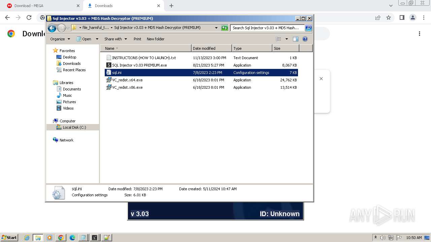Click the SQL Injector exe file icon
Image resolution: width=431 pixels, height=242 pixels.
pos(109,65)
